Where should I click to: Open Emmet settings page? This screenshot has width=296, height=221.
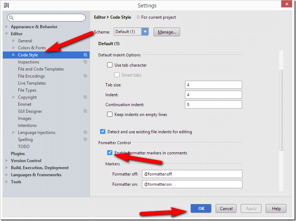25,104
